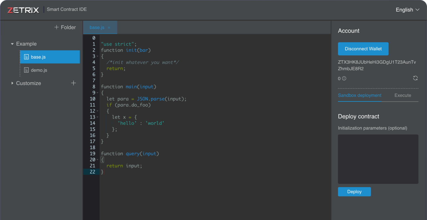Collapse the Example folder tree
The width and height of the screenshot is (427, 220).
point(12,44)
